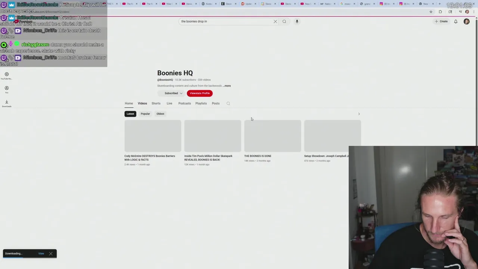Image resolution: width=478 pixels, height=269 pixels.
Task: Search within the Boonies HQ channel
Action: (228, 103)
